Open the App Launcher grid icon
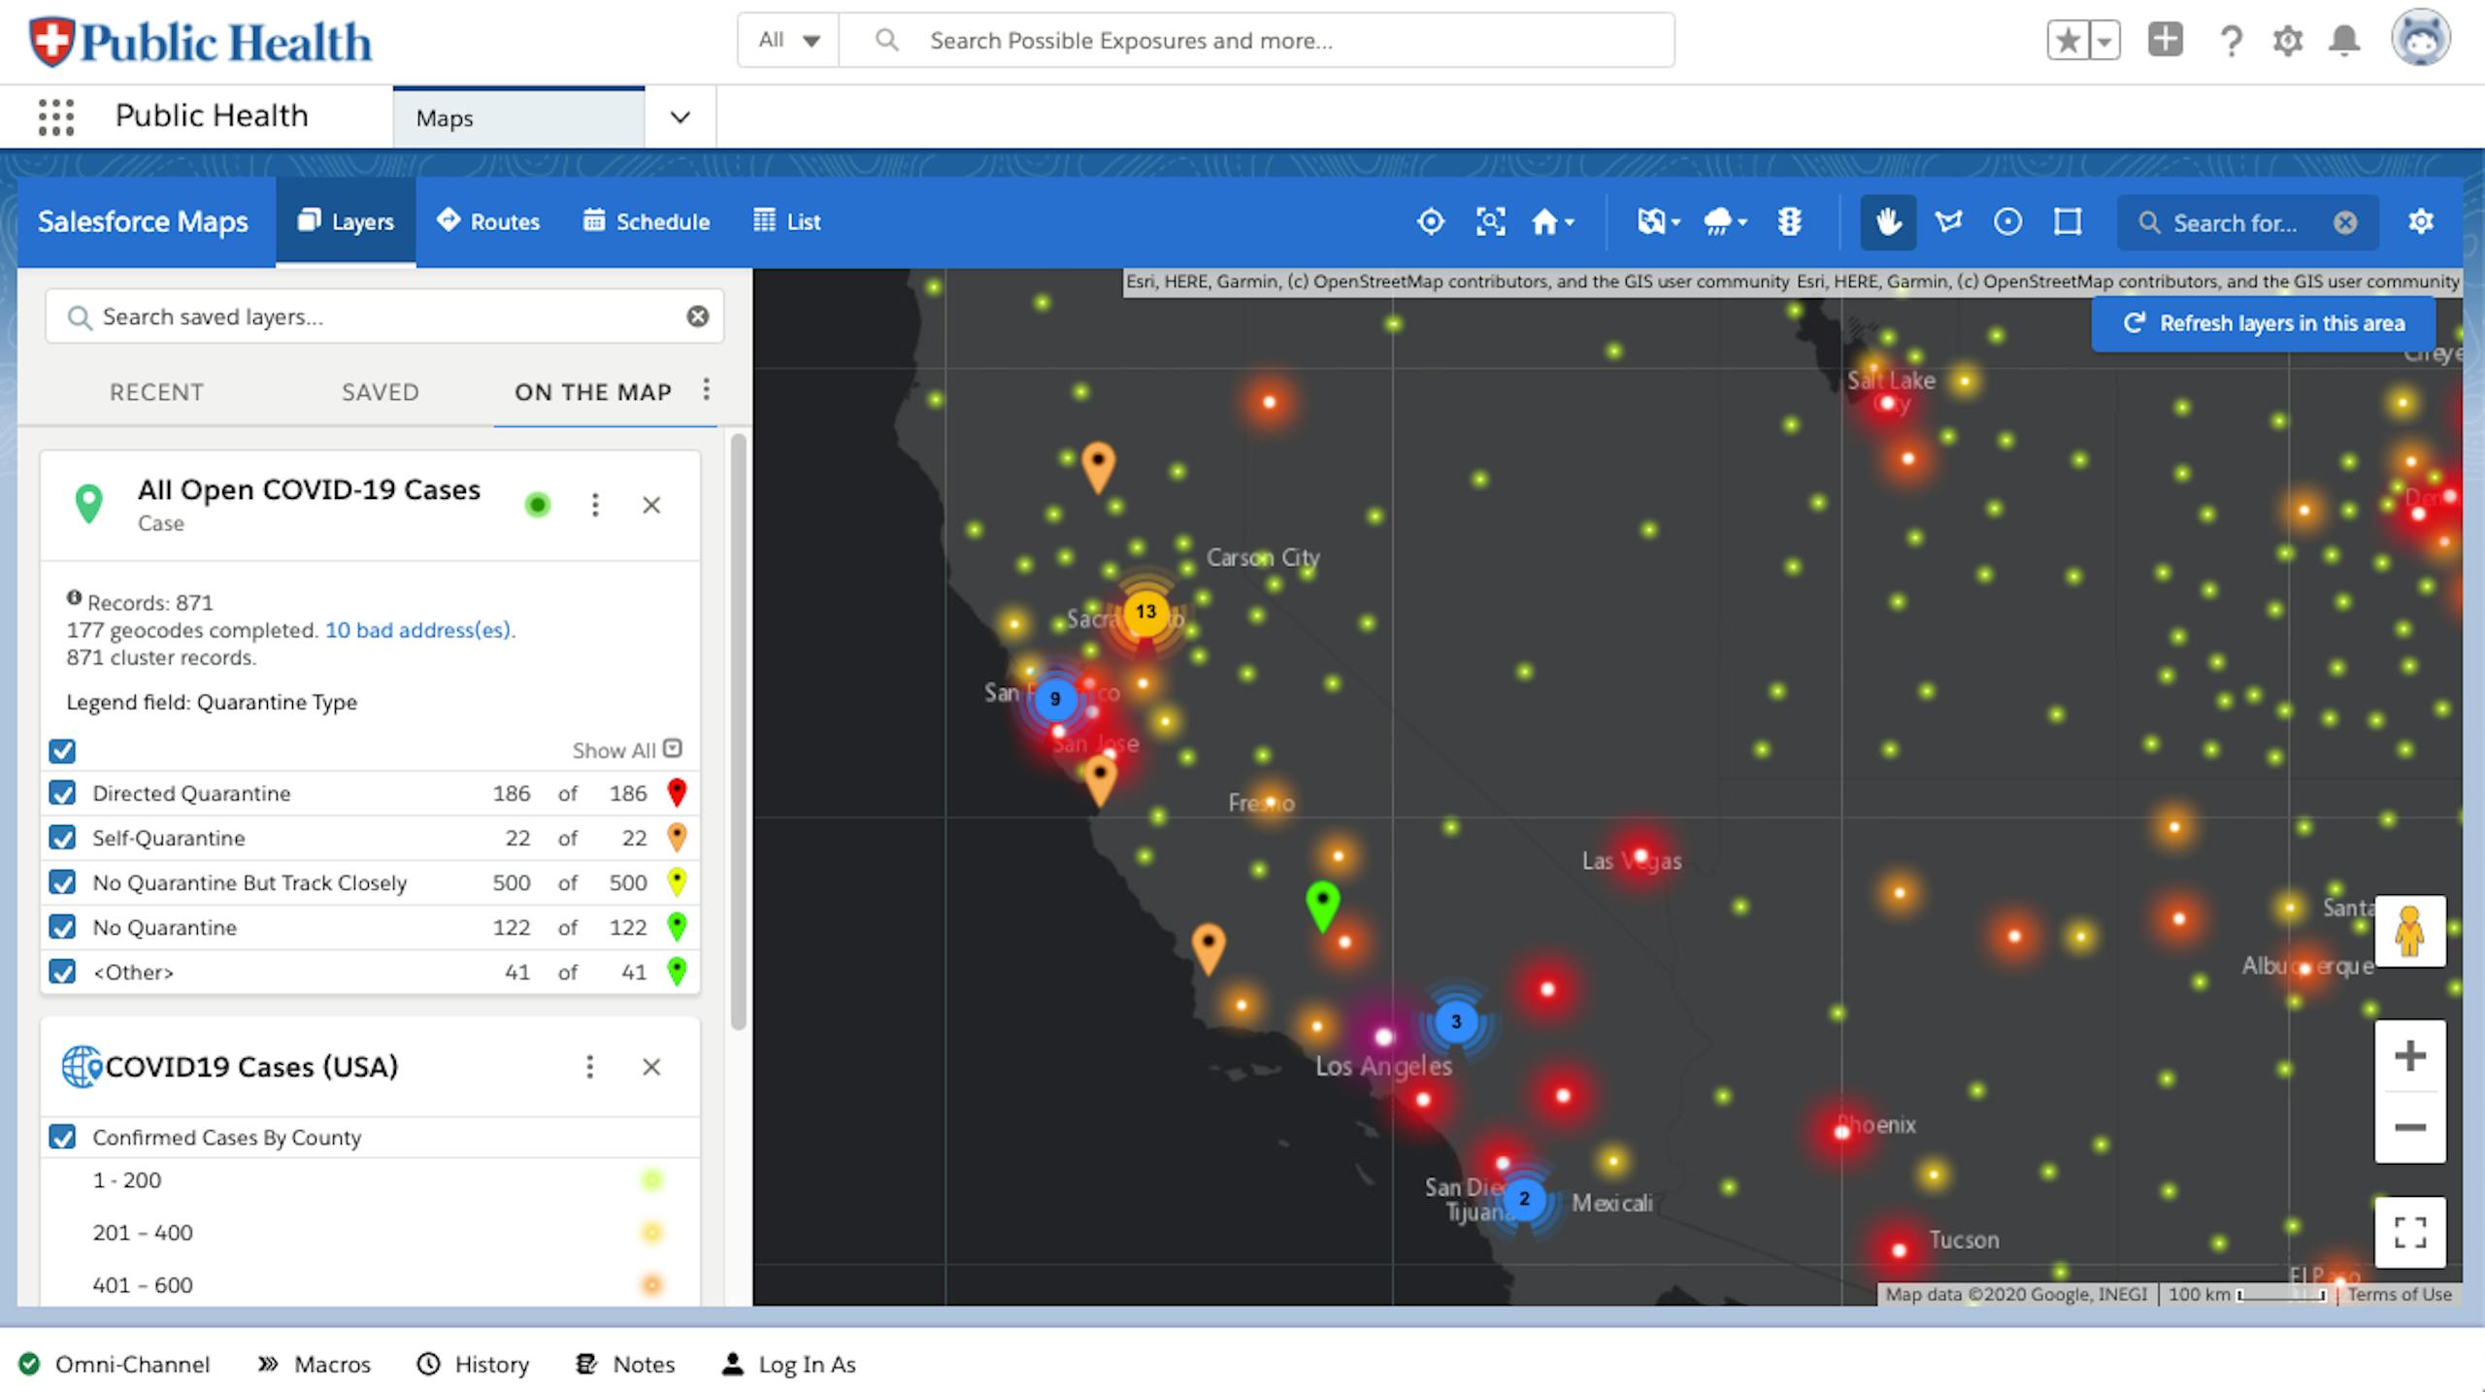 (56, 116)
